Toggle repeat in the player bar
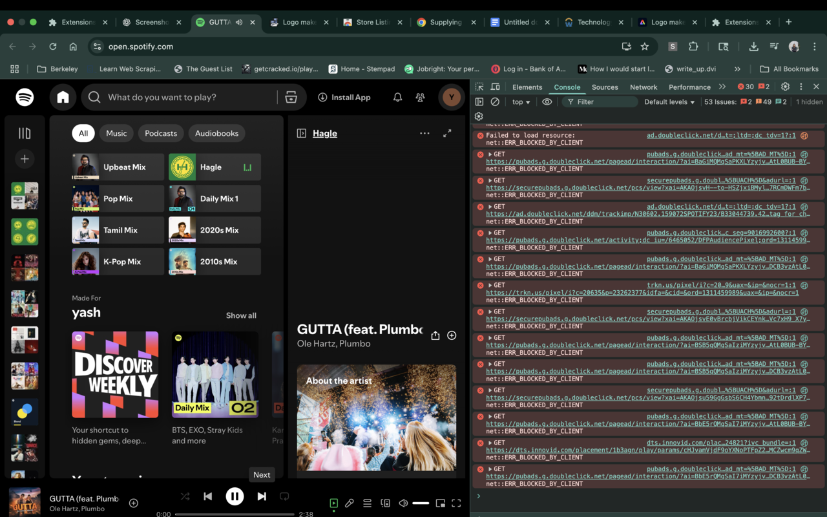 pyautogui.click(x=284, y=496)
